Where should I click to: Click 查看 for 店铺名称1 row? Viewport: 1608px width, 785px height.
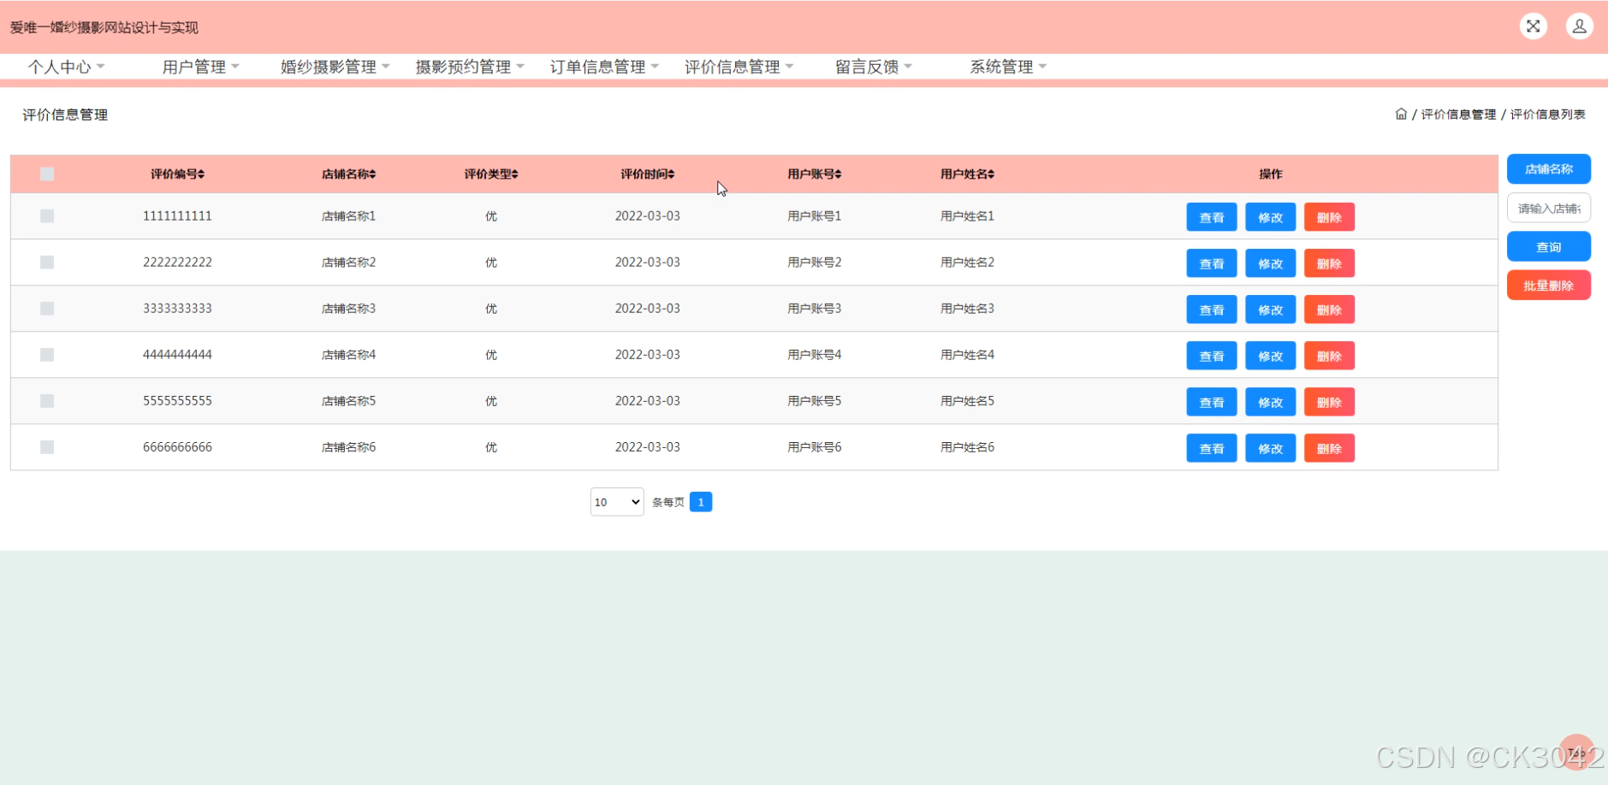[x=1211, y=217]
